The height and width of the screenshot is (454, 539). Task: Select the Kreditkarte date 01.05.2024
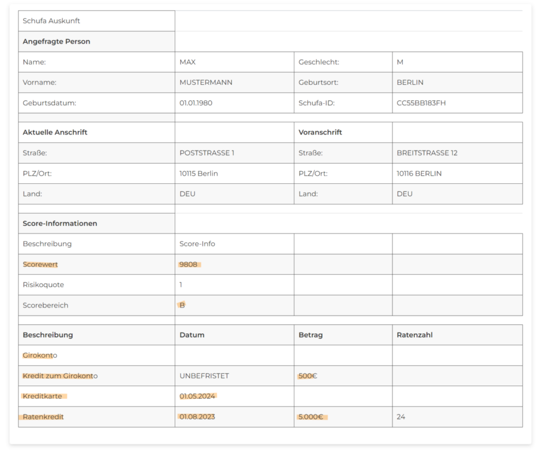[197, 397]
